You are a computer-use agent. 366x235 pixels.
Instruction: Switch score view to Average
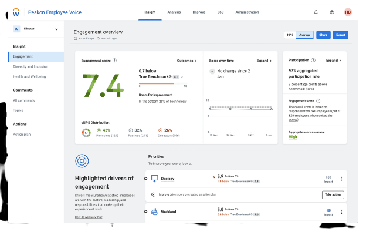pyautogui.click(x=304, y=35)
